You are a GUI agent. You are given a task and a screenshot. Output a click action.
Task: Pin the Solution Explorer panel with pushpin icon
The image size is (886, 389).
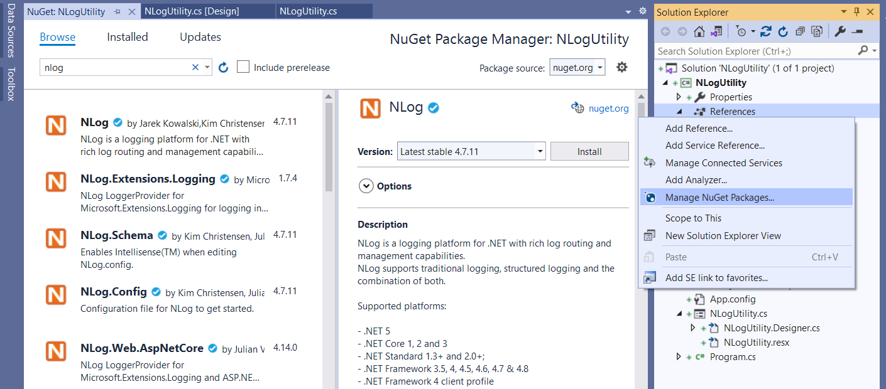[x=856, y=12]
